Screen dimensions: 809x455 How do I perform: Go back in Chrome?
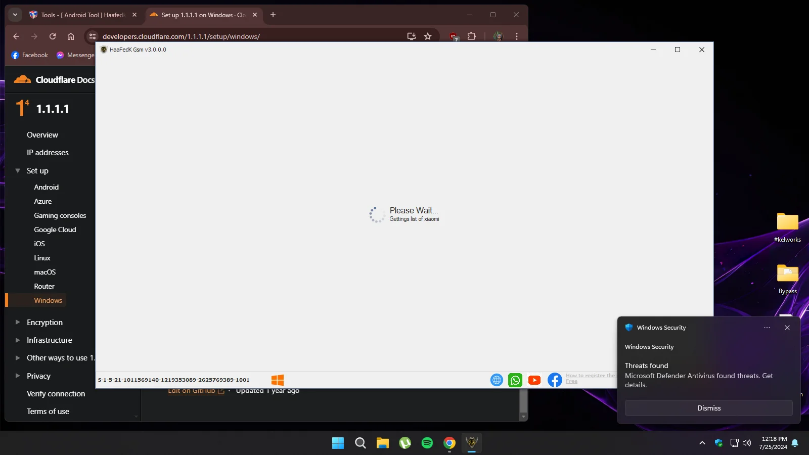[16, 36]
